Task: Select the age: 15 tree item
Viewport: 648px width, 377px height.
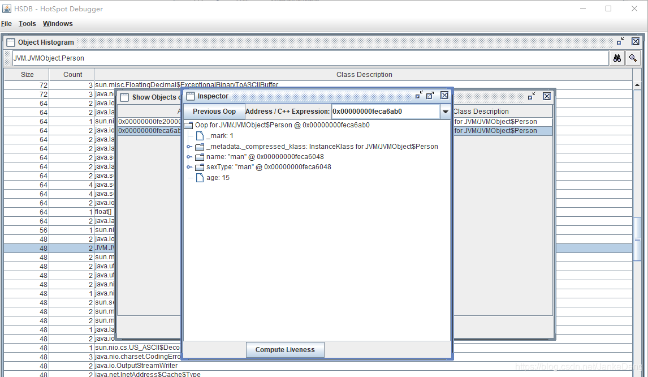Action: tap(218, 178)
